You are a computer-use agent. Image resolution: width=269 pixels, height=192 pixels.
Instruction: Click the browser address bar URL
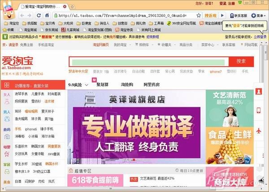pyautogui.click(x=122, y=16)
